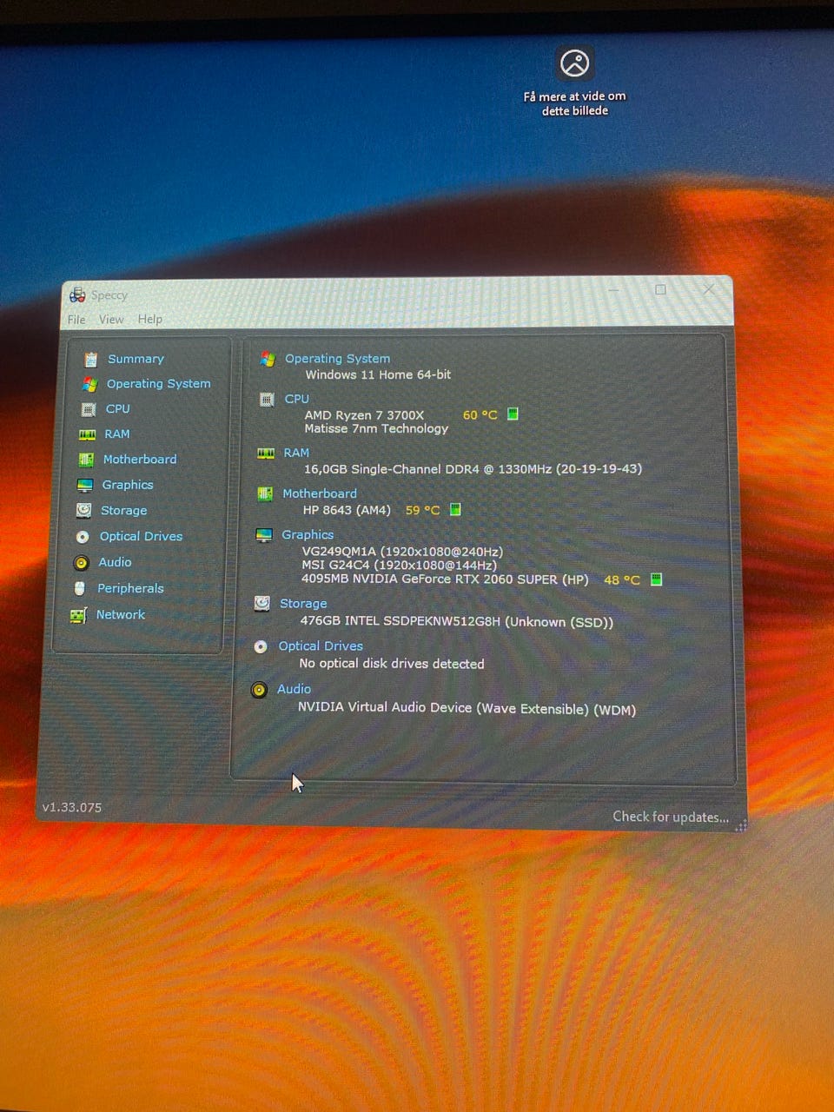
Task: Click the Peripherals mouse sidebar icon
Action: (x=80, y=589)
